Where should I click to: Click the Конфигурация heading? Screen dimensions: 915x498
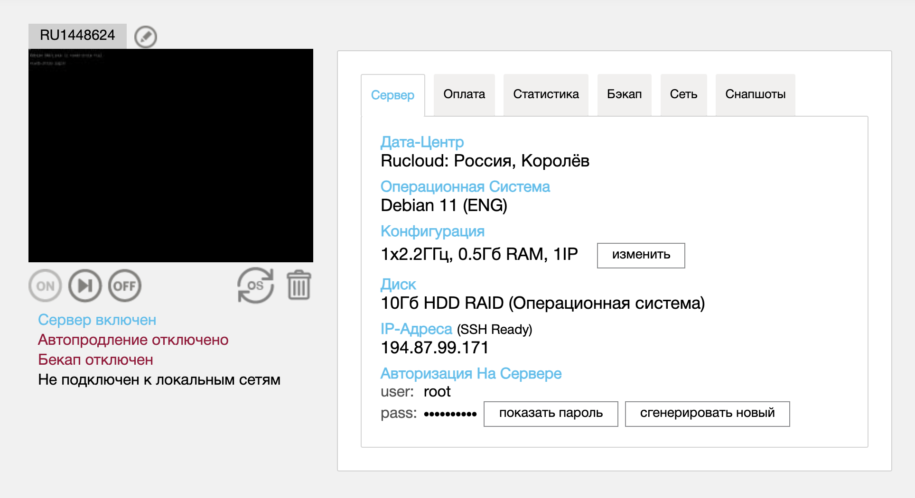point(432,231)
